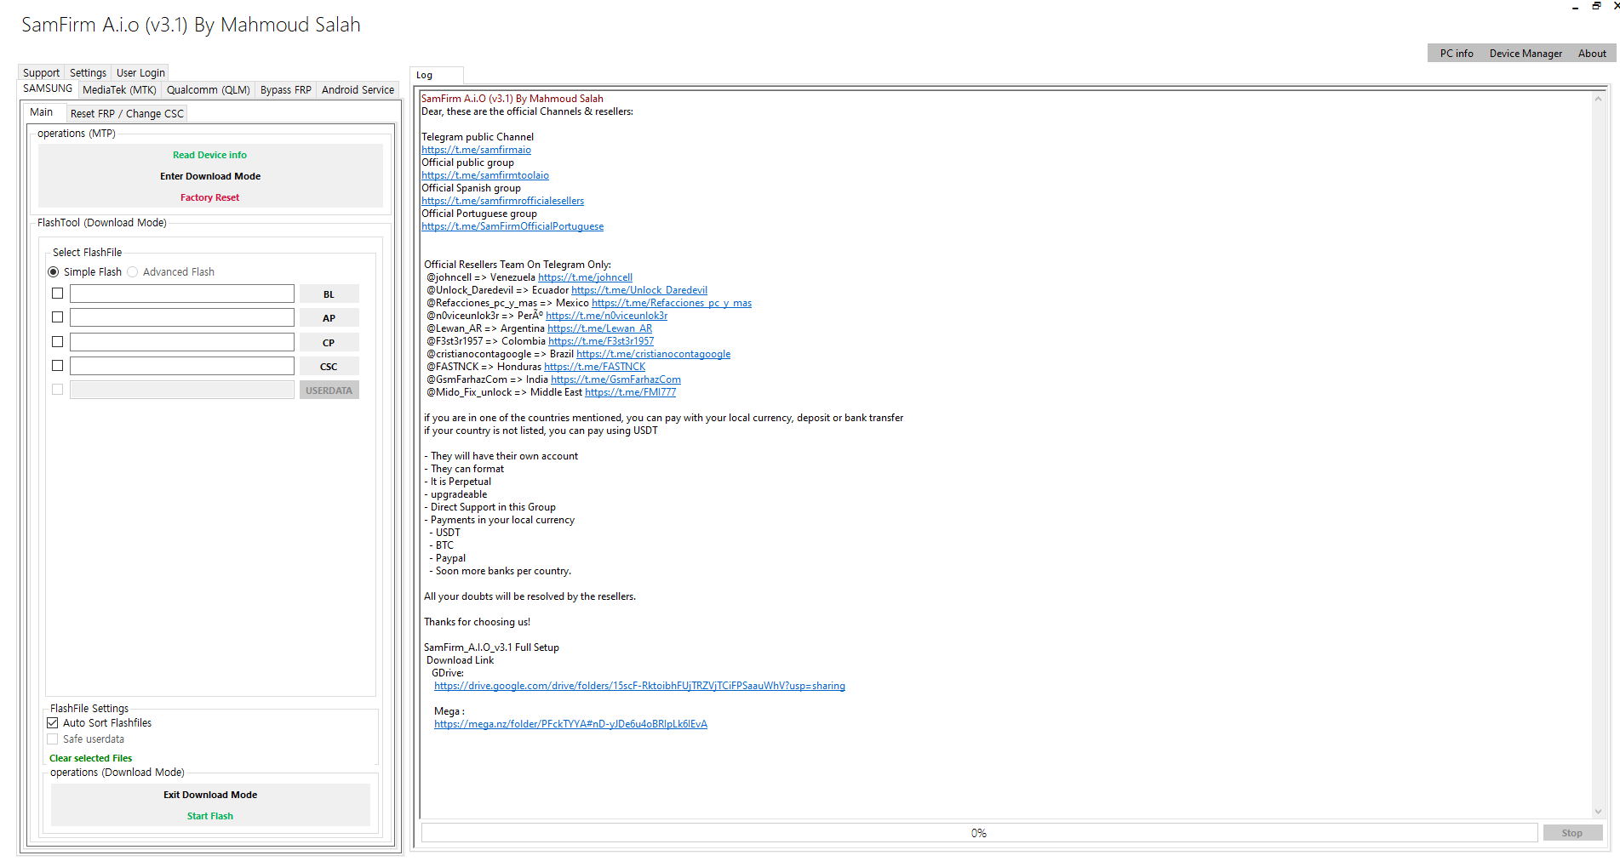
Task: Open PC info
Action: click(1457, 54)
